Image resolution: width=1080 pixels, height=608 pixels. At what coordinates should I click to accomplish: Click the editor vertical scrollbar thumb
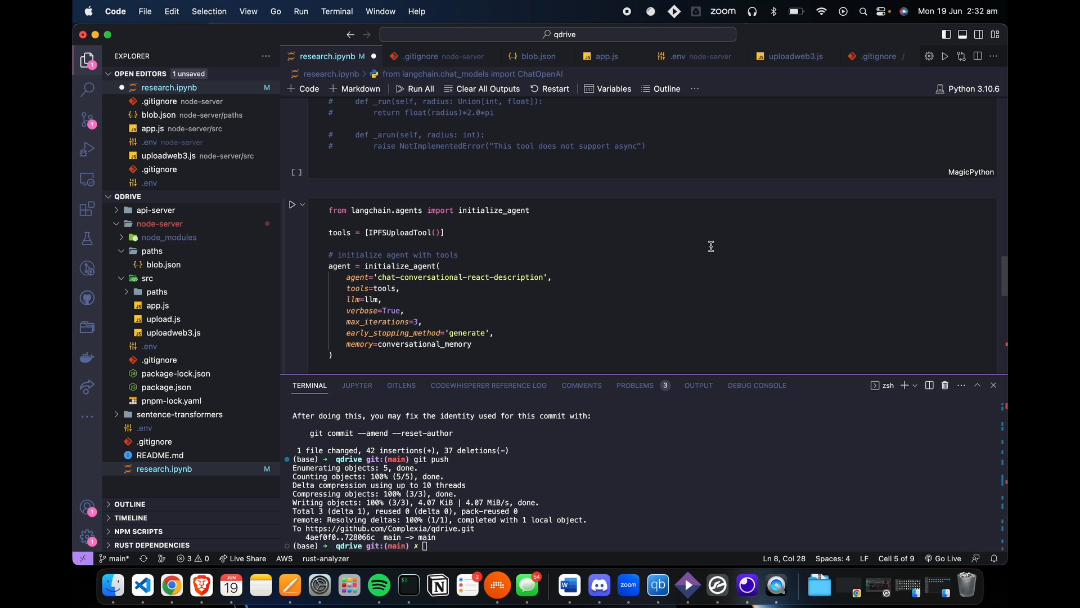tap(1003, 276)
